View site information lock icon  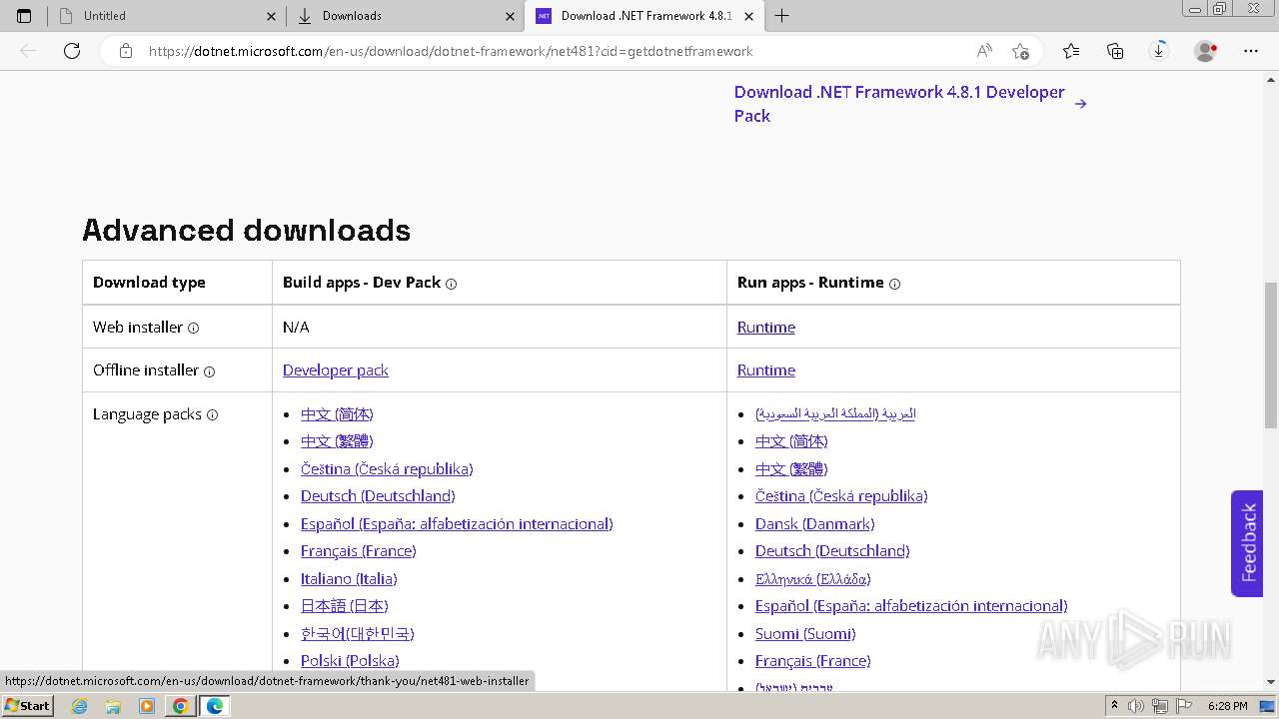click(126, 51)
